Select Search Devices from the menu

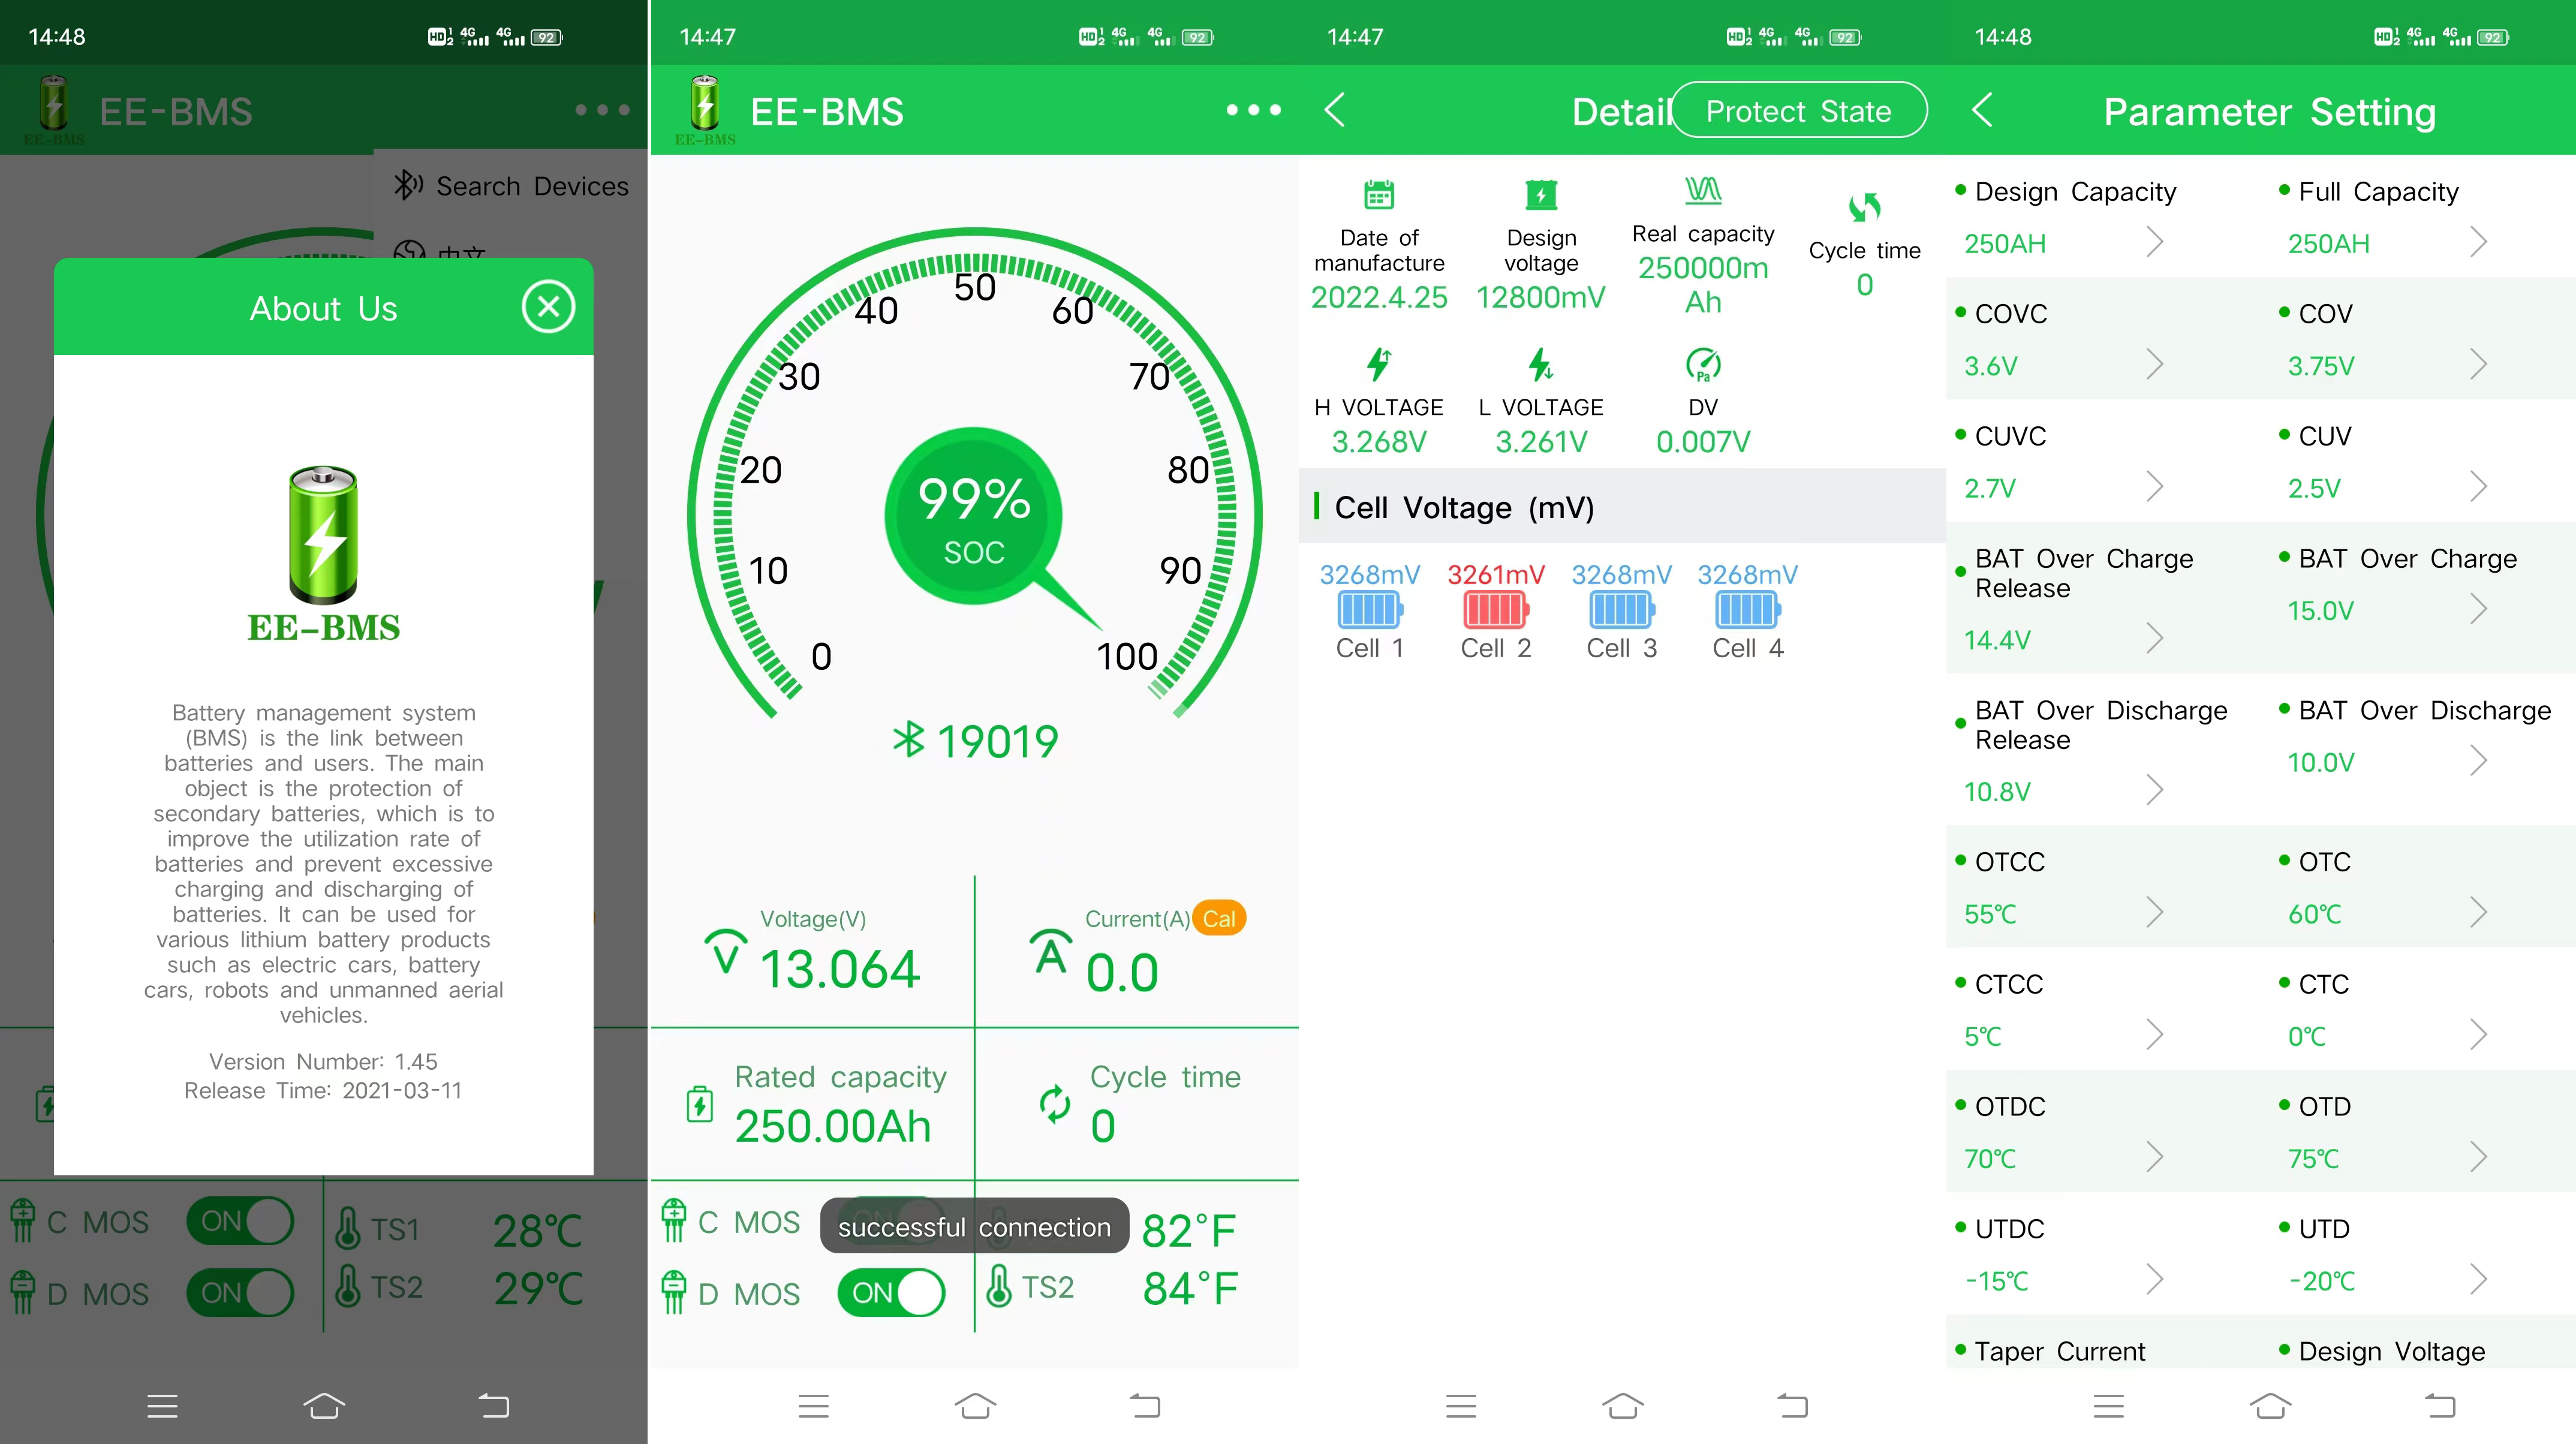[512, 186]
